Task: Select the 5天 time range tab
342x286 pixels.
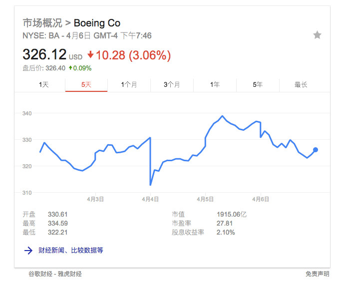Action: click(x=86, y=85)
